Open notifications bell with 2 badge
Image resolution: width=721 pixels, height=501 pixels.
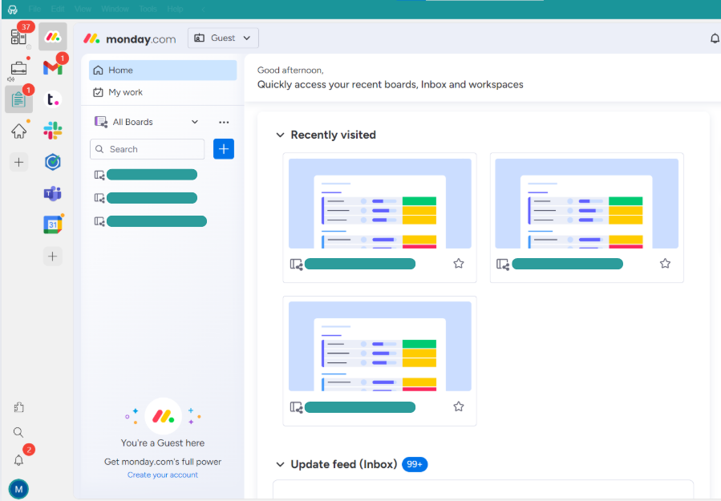point(18,459)
